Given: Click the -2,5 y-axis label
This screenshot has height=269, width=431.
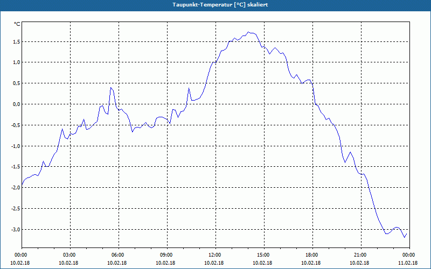Looking at the screenshot, I should (x=16, y=208).
